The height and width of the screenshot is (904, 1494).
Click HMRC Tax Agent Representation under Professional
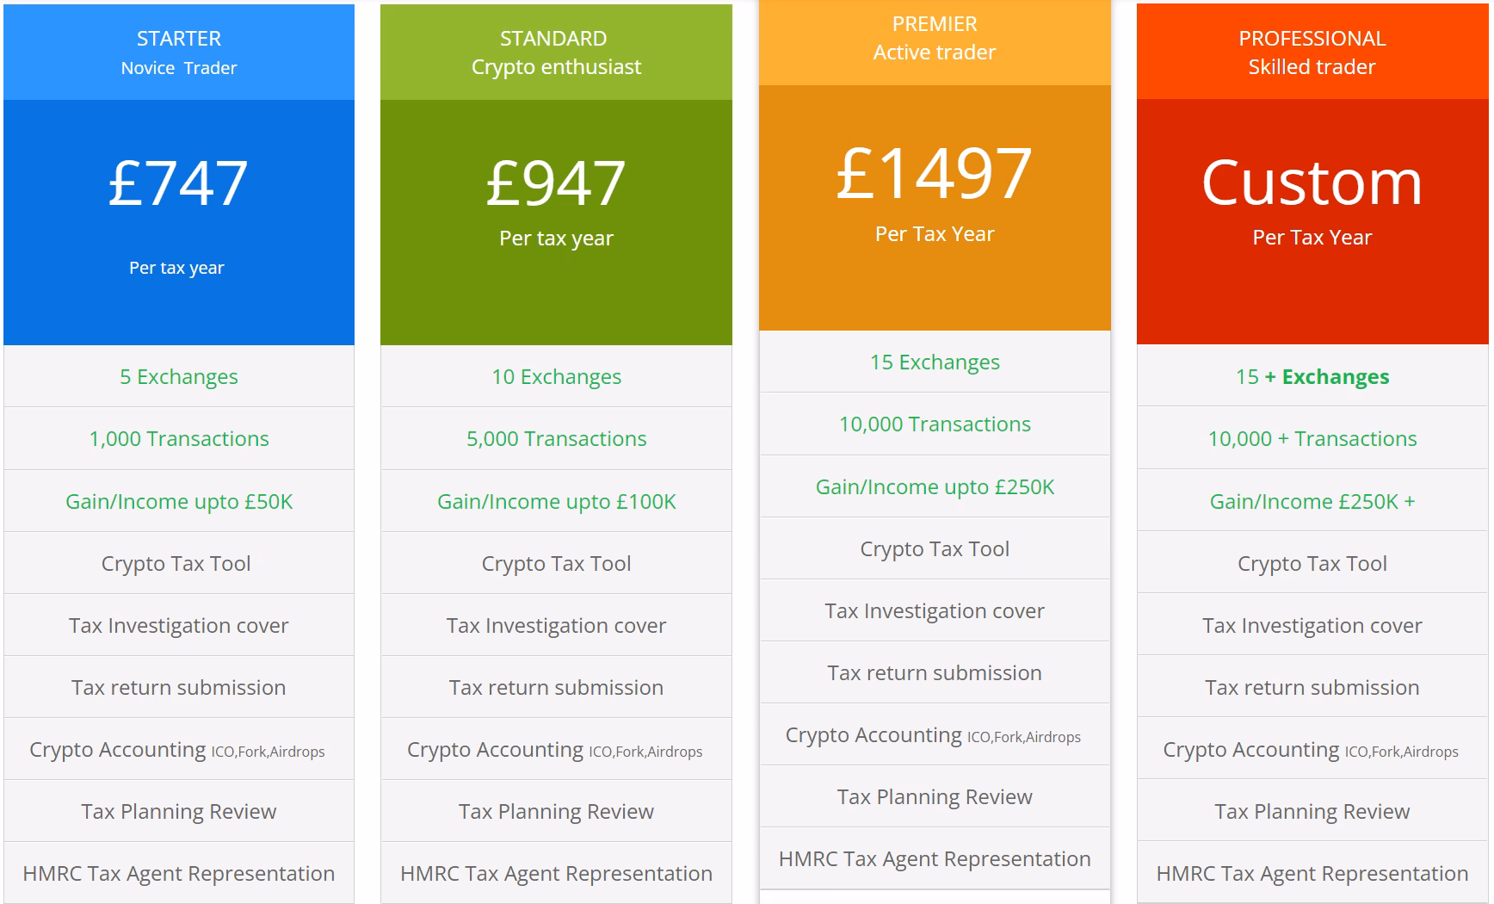pyautogui.click(x=1312, y=873)
